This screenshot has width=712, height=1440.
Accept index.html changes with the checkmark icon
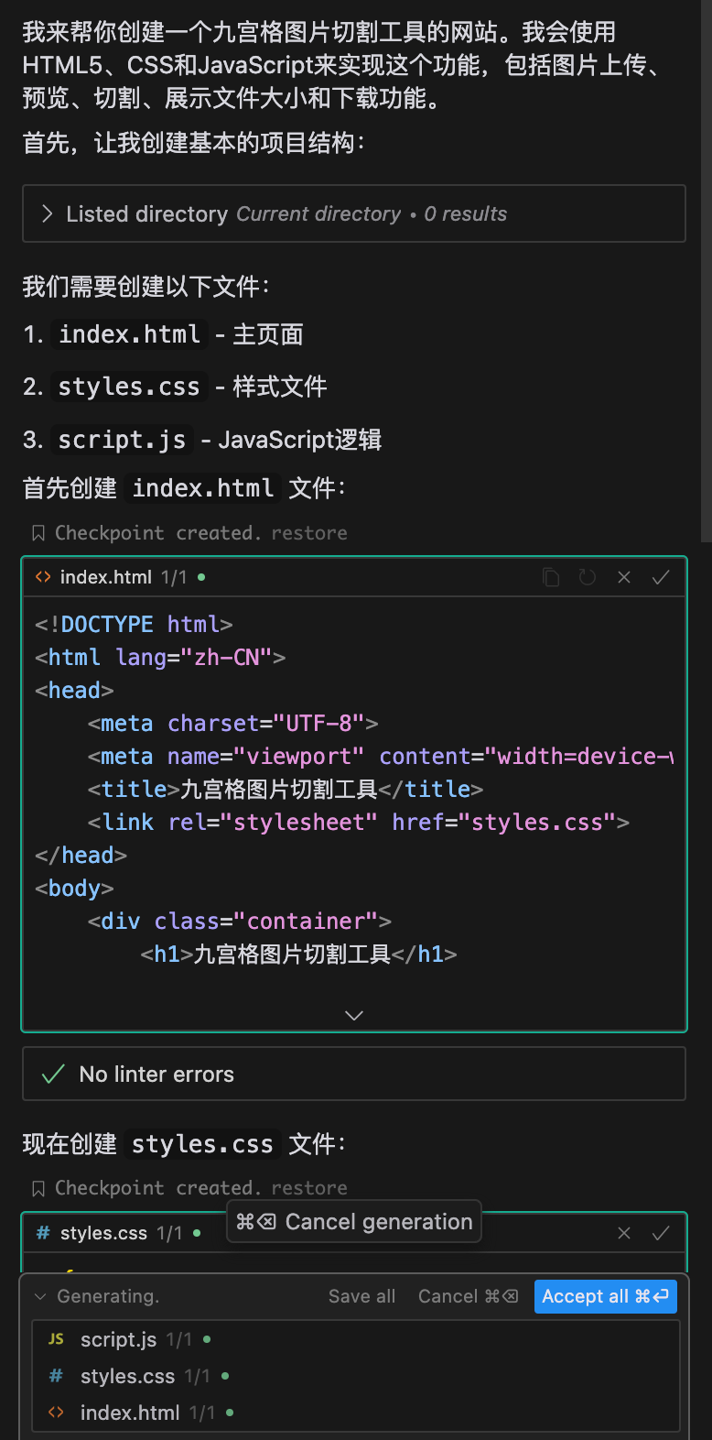[661, 577]
